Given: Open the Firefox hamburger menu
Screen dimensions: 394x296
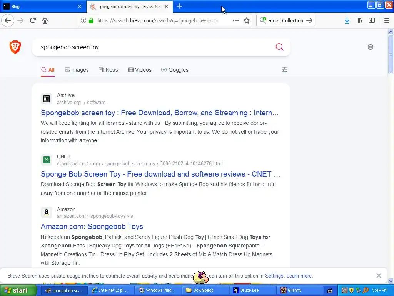Looking at the screenshot, I should tap(386, 20).
